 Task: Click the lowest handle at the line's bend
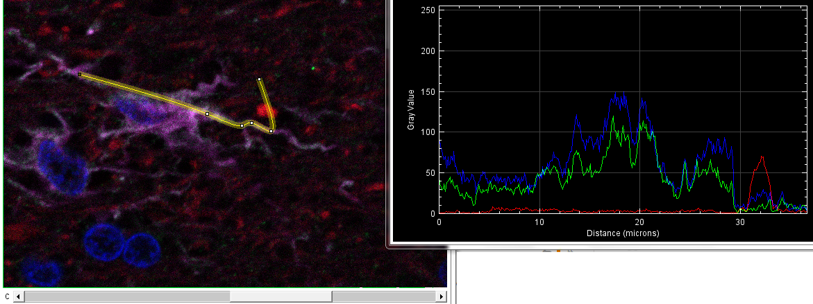pos(271,131)
